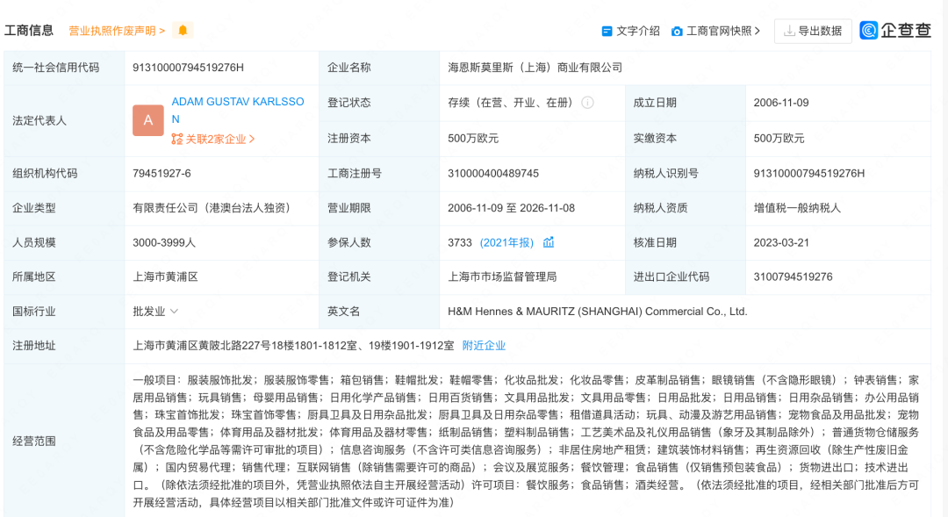Image resolution: width=948 pixels, height=517 pixels.
Task: Click the 工商信息 section heading
Action: pyautogui.click(x=29, y=30)
